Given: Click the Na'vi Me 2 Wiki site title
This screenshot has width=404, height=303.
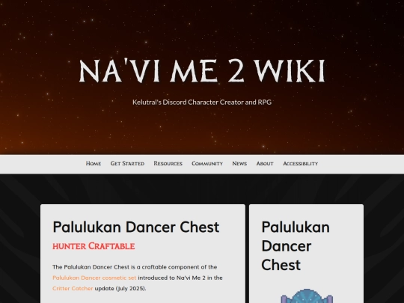Looking at the screenshot, I should 202,70.
